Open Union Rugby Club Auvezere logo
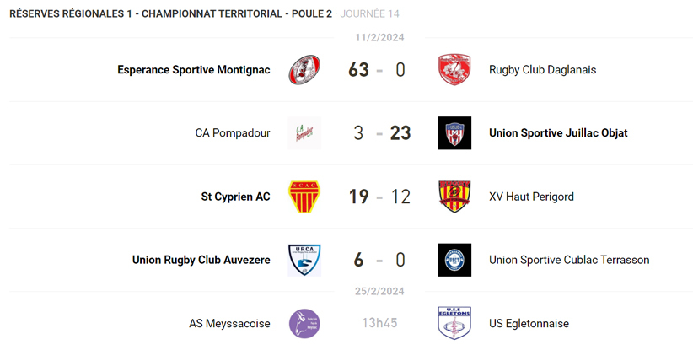Viewport: 693px width, 350px height. coord(304,260)
